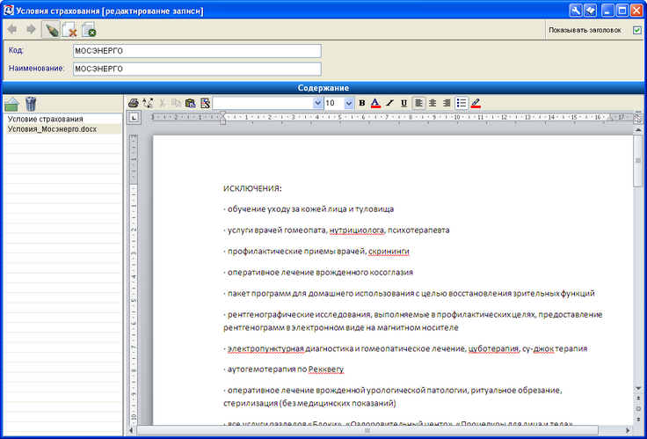Click the refresh/replace arrows editor icon

(148, 103)
